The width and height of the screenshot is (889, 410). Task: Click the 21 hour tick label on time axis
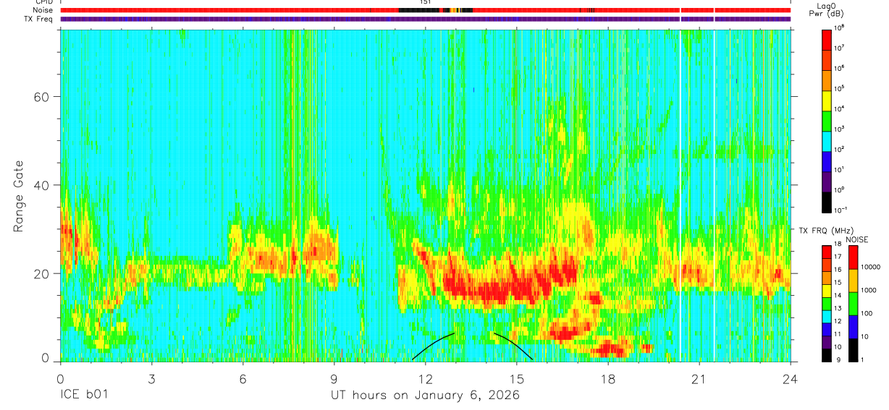click(699, 379)
